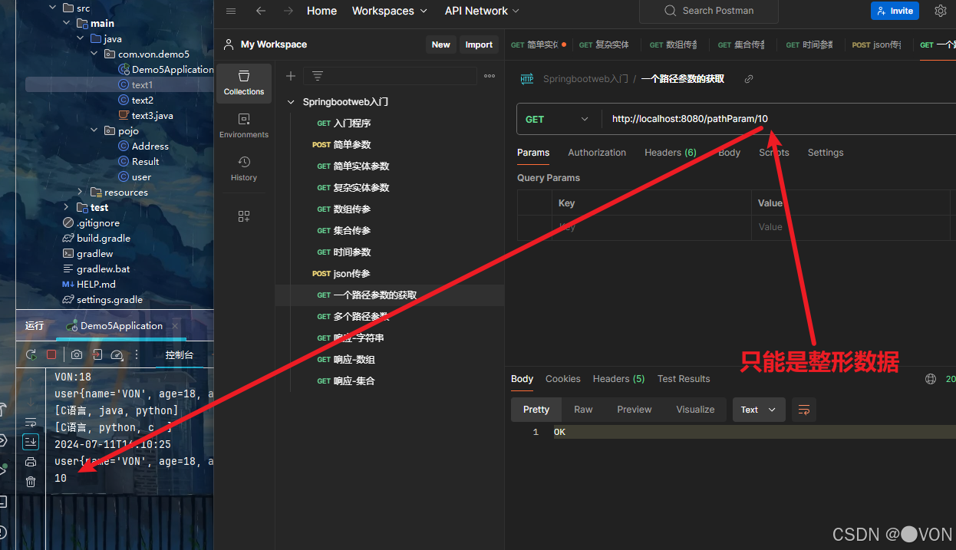Switch to the 复杂实体 request tab
The height and width of the screenshot is (550, 956).
(604, 44)
